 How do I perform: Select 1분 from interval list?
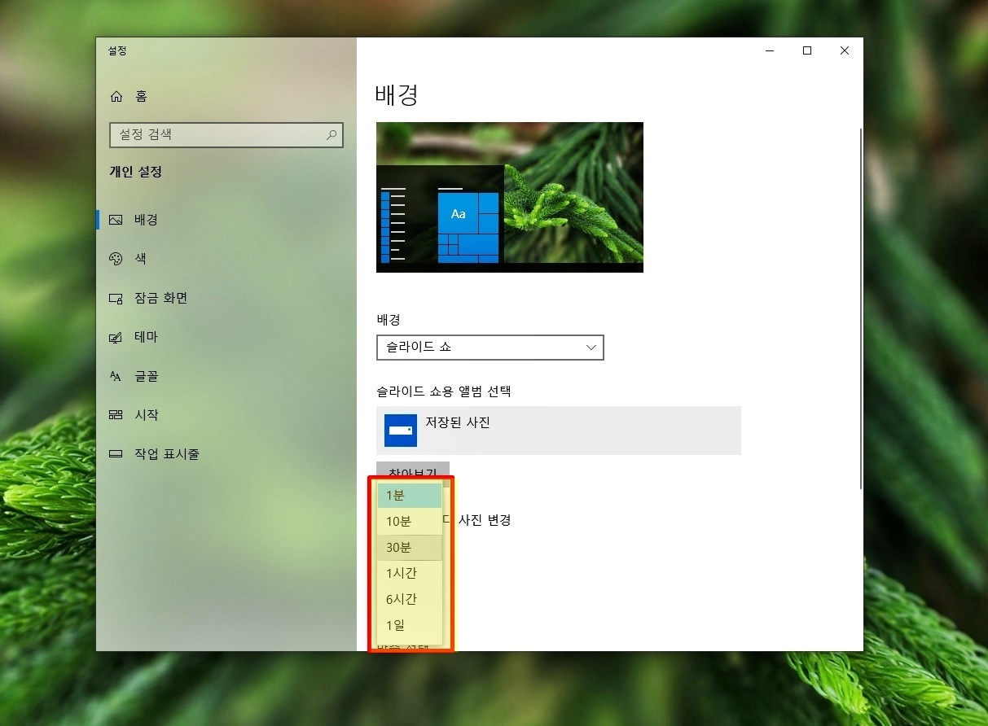(410, 495)
